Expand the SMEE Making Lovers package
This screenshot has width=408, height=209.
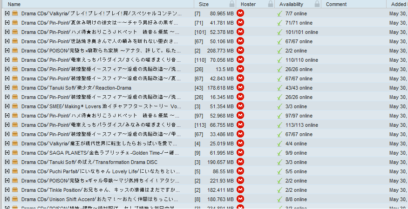7,106
